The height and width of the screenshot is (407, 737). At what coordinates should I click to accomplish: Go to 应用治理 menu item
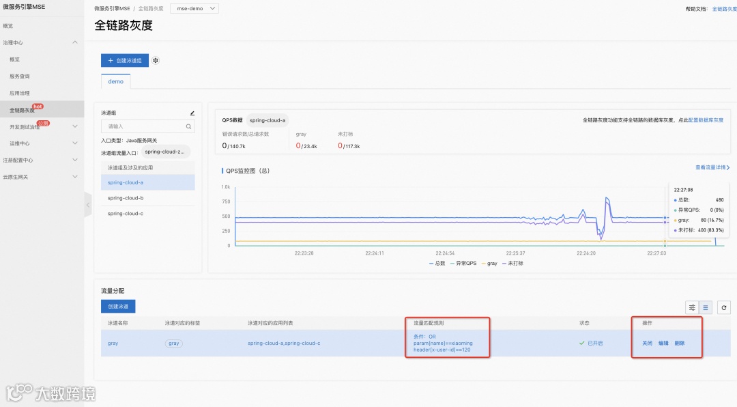coord(20,93)
